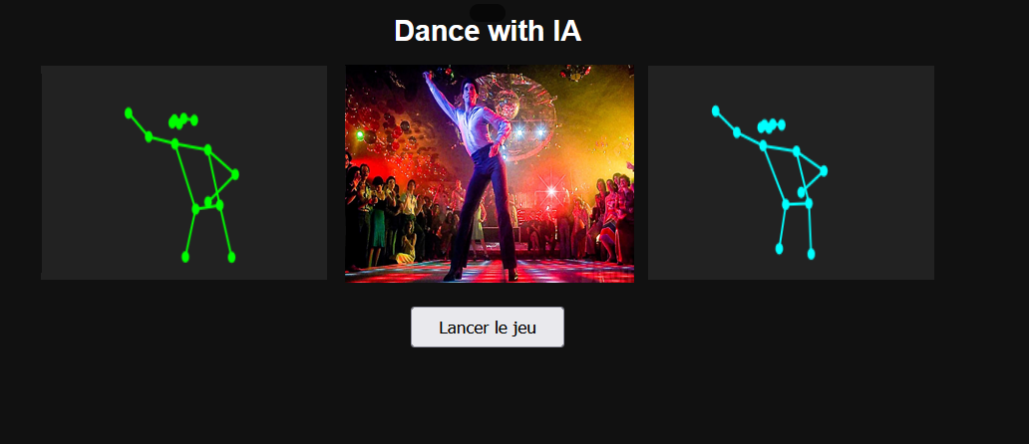Click the green skeleton's raised hand point
This screenshot has height=444, width=1029.
coord(129,113)
